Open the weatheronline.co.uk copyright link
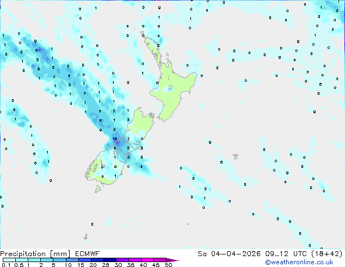This screenshot has width=345, height=267. pyautogui.click(x=299, y=262)
